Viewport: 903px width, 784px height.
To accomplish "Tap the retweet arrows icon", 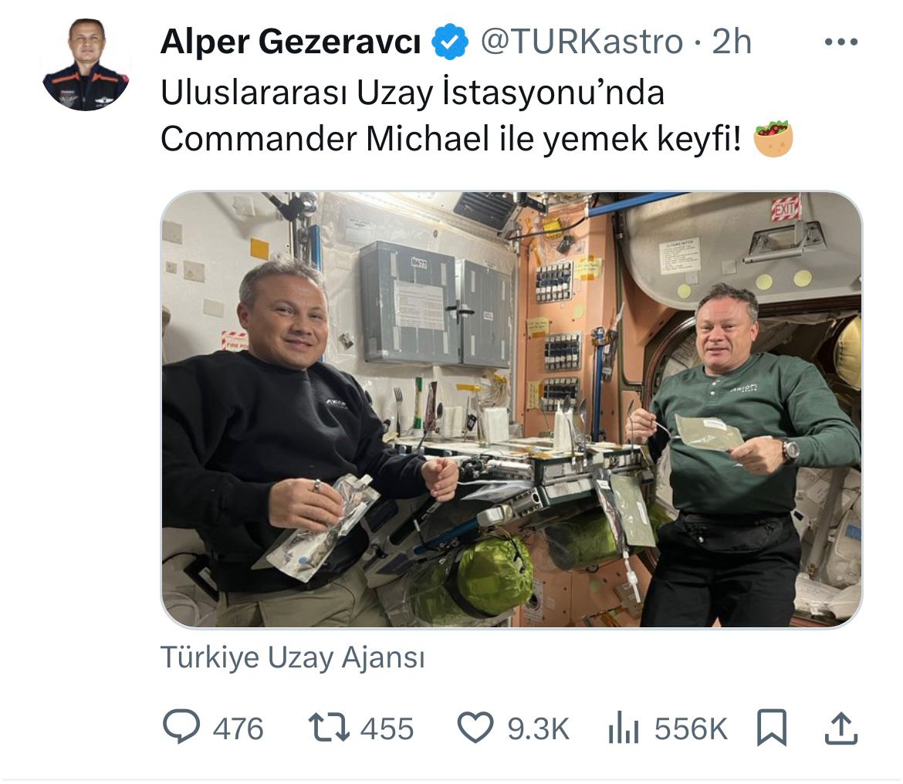I will tap(329, 727).
